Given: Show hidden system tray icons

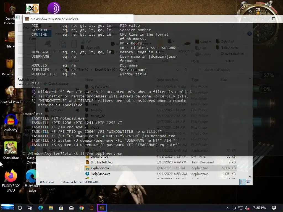Looking at the screenshot, I should 227,208.
